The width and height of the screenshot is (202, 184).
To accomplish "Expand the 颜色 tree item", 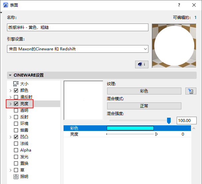I will tap(11, 91).
